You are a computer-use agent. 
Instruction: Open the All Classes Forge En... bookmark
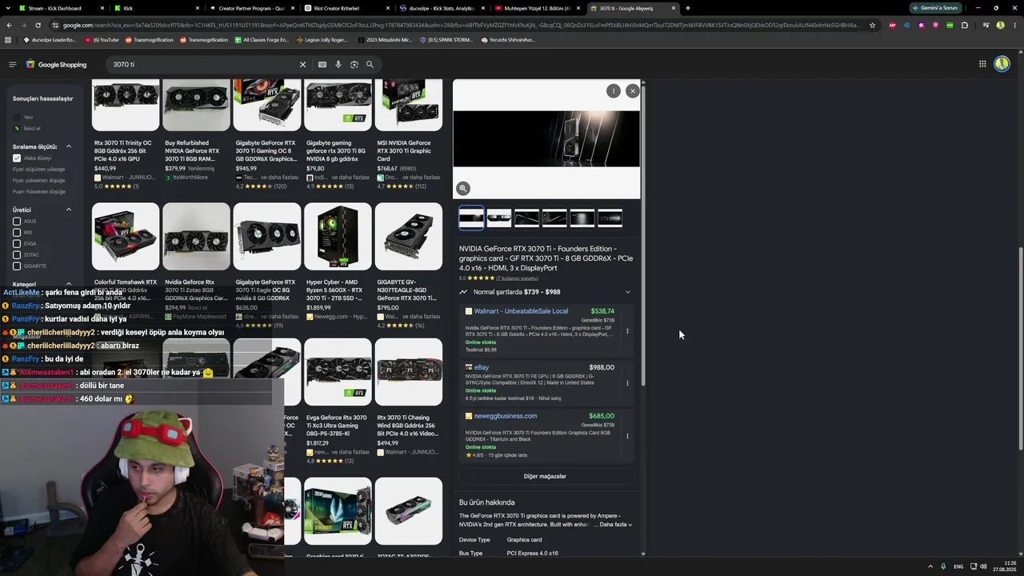coord(262,39)
